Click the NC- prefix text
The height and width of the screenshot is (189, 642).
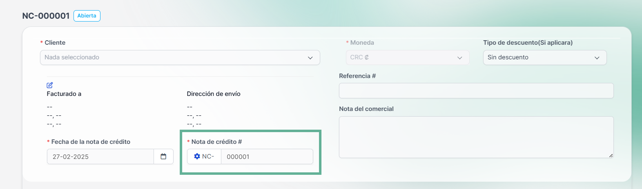(x=208, y=156)
